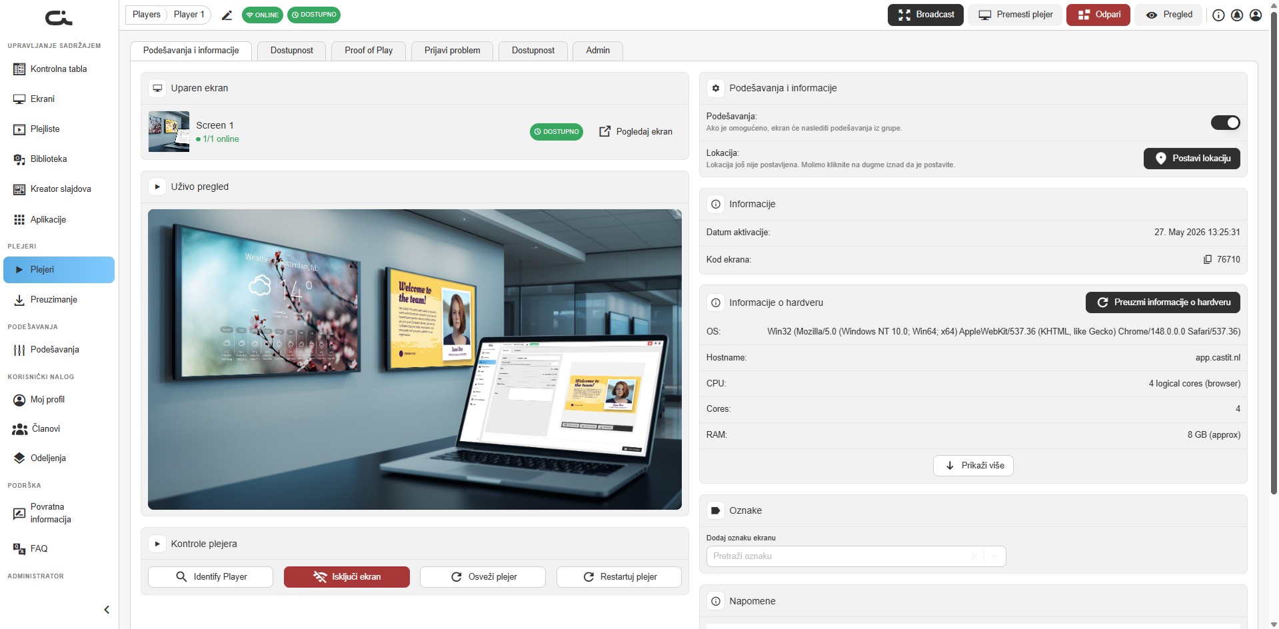The width and height of the screenshot is (1279, 629).
Task: Click the Pregled button
Action: (1168, 15)
